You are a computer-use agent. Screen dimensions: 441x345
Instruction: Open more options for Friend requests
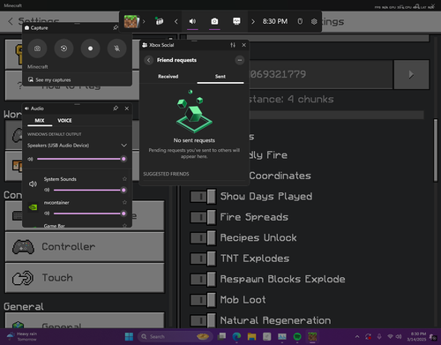point(240,60)
